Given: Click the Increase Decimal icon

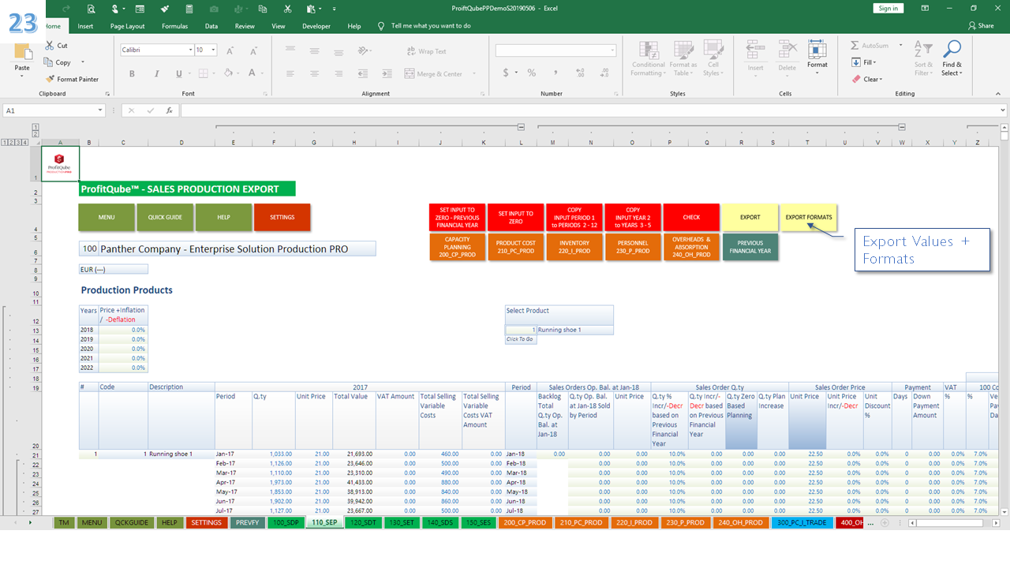Looking at the screenshot, I should point(579,73).
